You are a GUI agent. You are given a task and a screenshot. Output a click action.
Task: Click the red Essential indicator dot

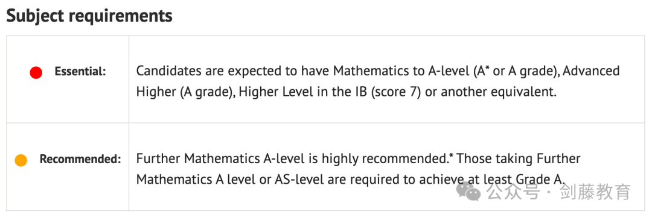[x=36, y=72]
